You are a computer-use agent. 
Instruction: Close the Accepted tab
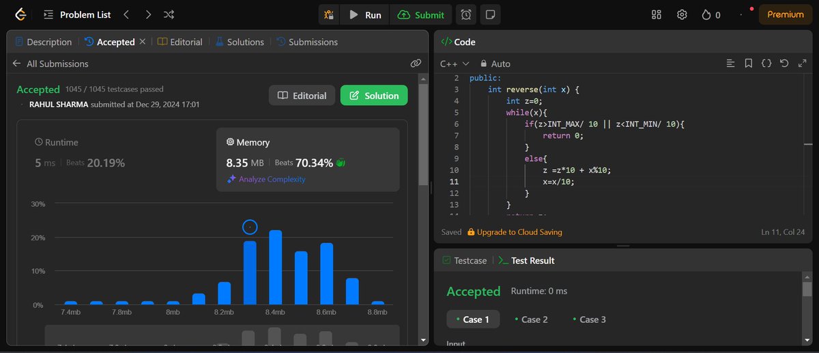143,42
